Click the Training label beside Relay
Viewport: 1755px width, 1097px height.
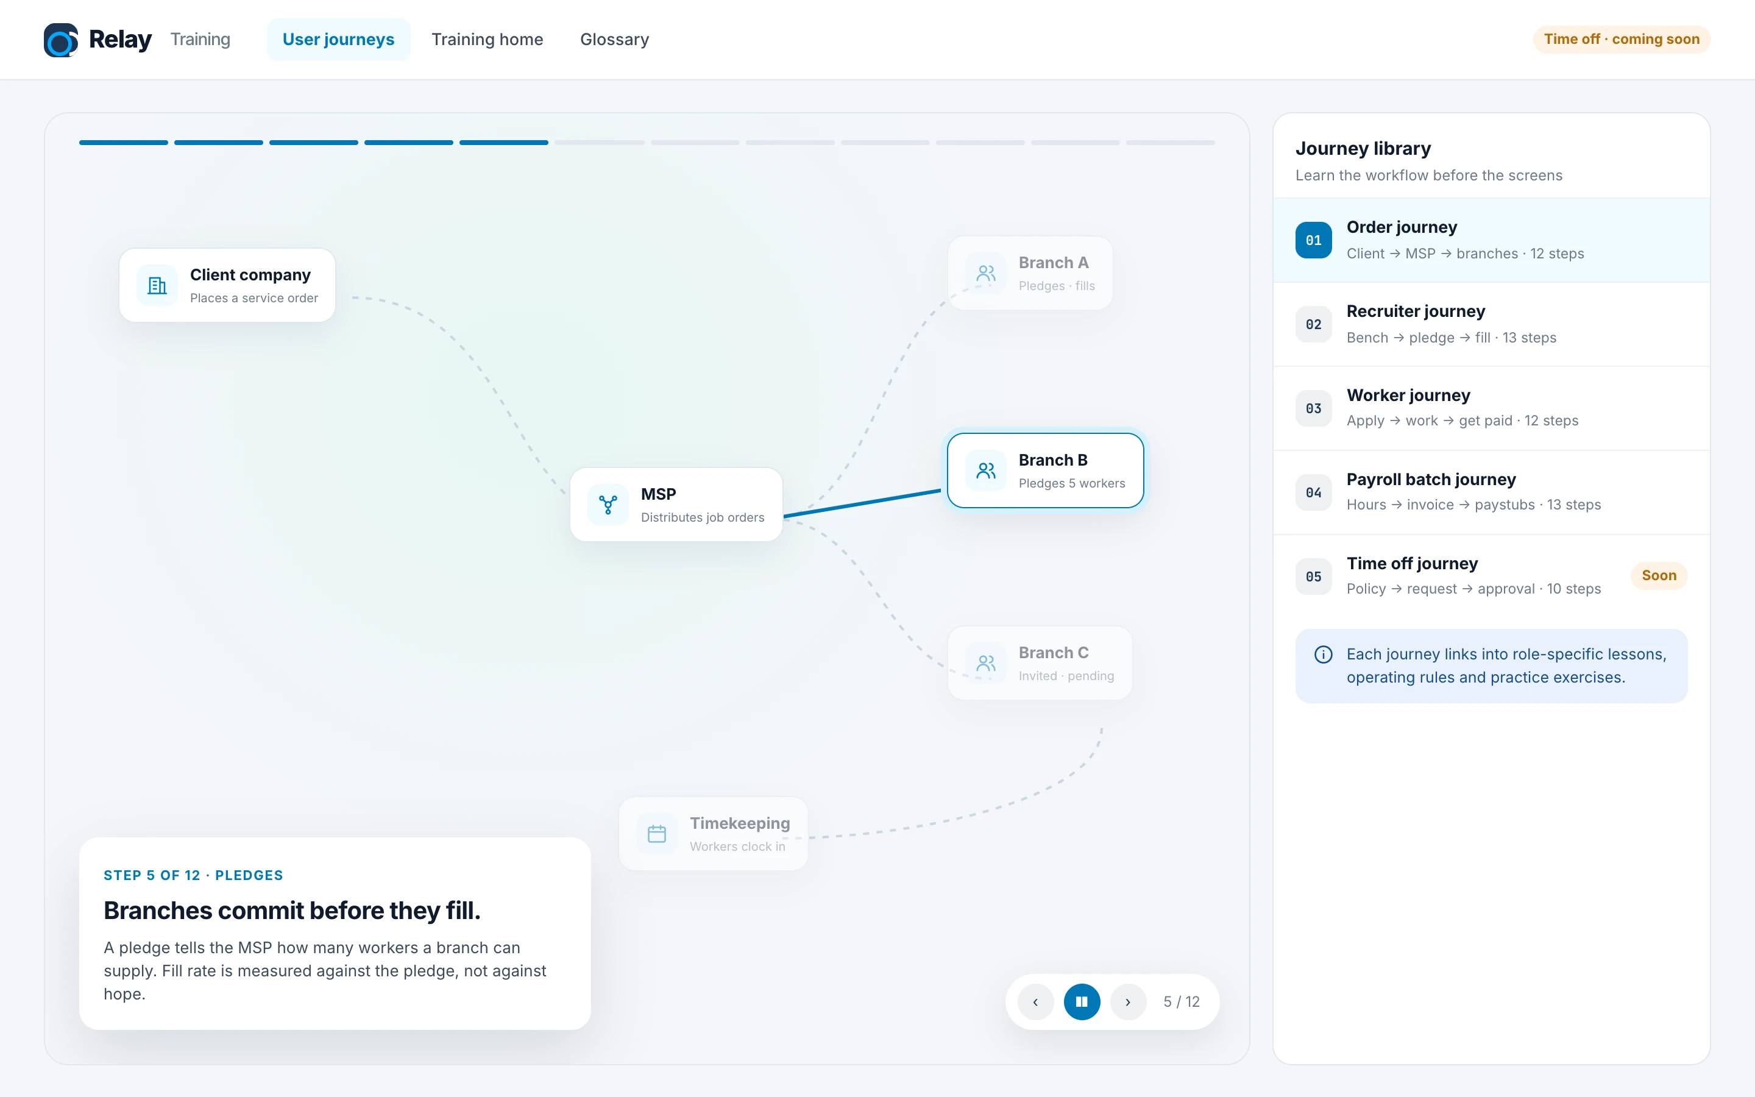200,39
